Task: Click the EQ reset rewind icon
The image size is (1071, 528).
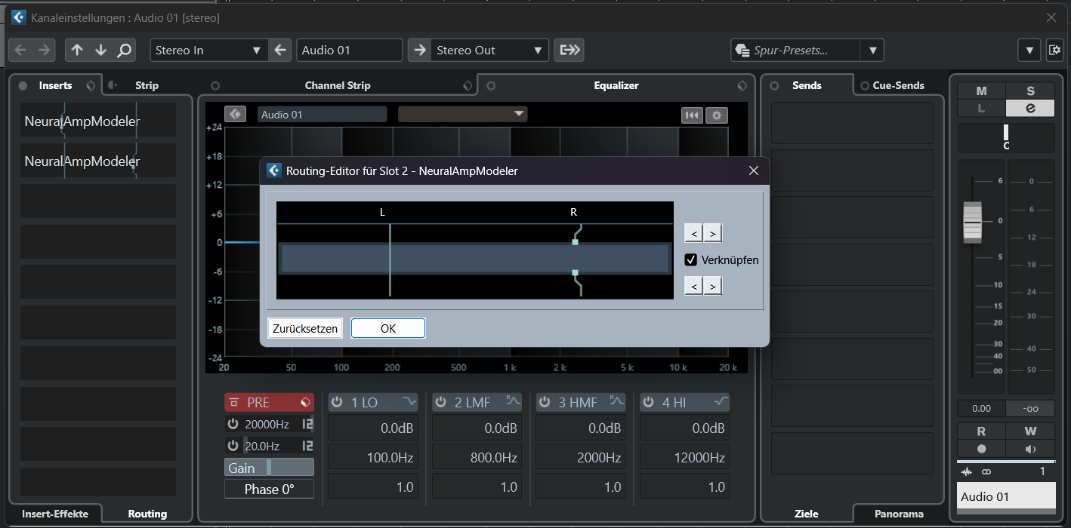Action: [692, 115]
